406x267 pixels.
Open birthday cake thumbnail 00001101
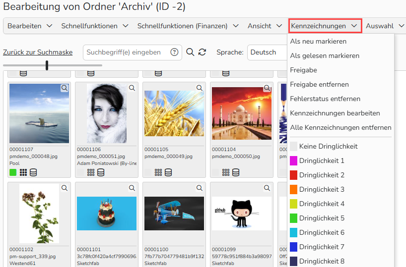[x=107, y=214]
